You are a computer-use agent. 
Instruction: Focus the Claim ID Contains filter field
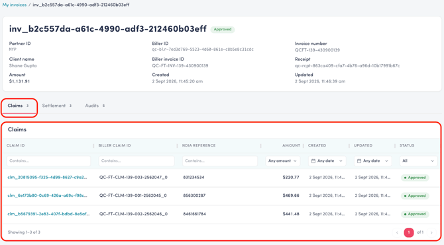point(48,161)
